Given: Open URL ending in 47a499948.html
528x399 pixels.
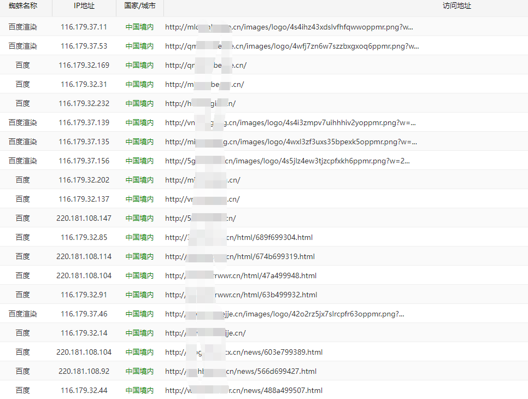Looking at the screenshot, I should click(x=240, y=276).
